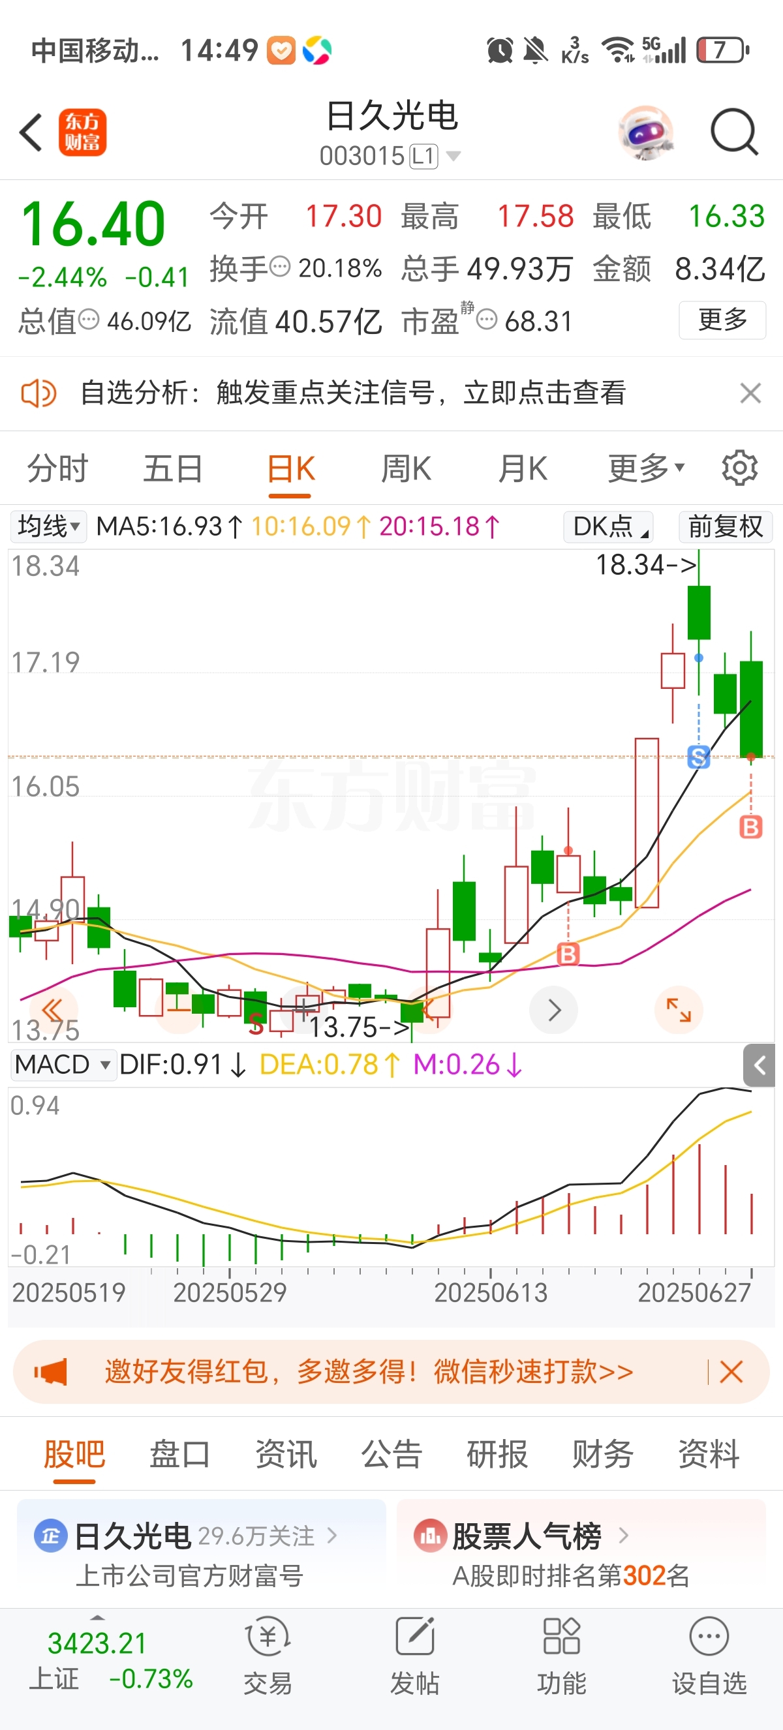Tap the DIF:0.91 MACD readout
The image size is (783, 1730).
[x=183, y=1065]
